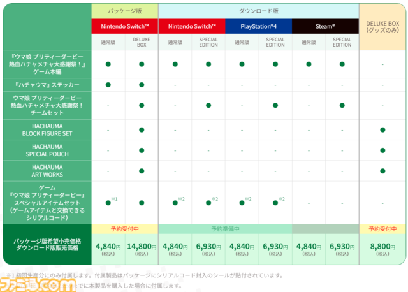Viewport: 408px width, 292px height.
Task: Click 通常版 under packaged Nintendo Switch
Action: point(108,42)
